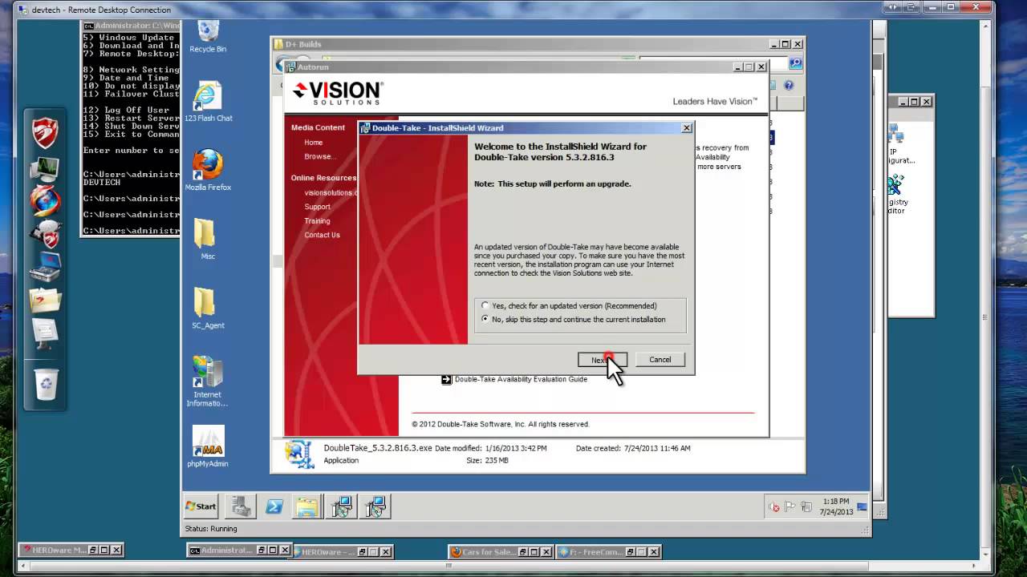1027x577 pixels.
Task: Open 123 Flash Chat desktop shortcut
Action: (x=208, y=102)
